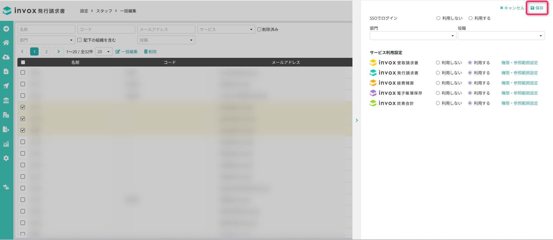Open the file export sidebar icon

coord(6,129)
